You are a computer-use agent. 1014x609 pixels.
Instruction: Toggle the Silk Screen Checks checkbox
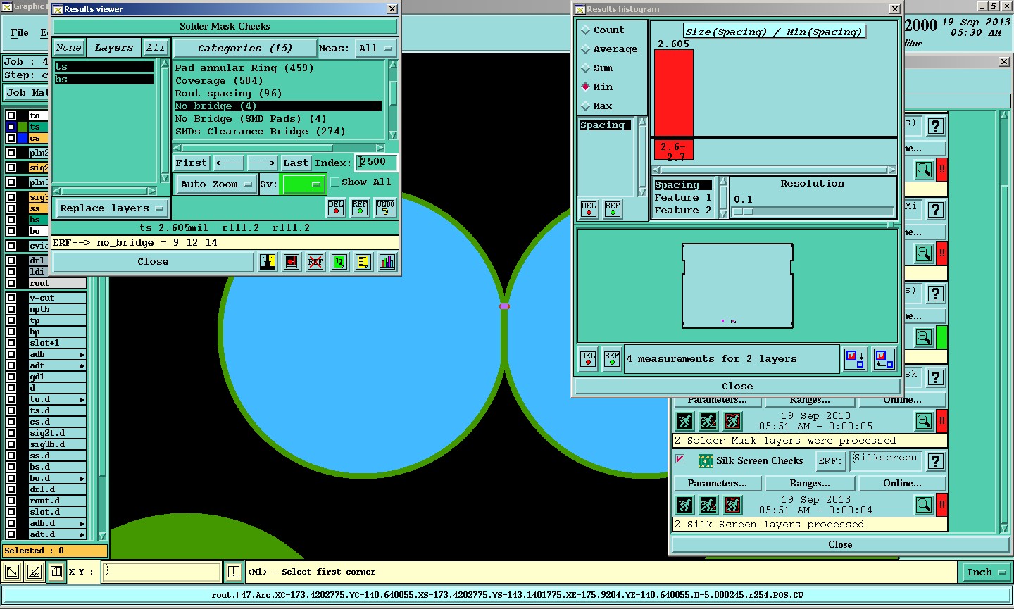(680, 459)
